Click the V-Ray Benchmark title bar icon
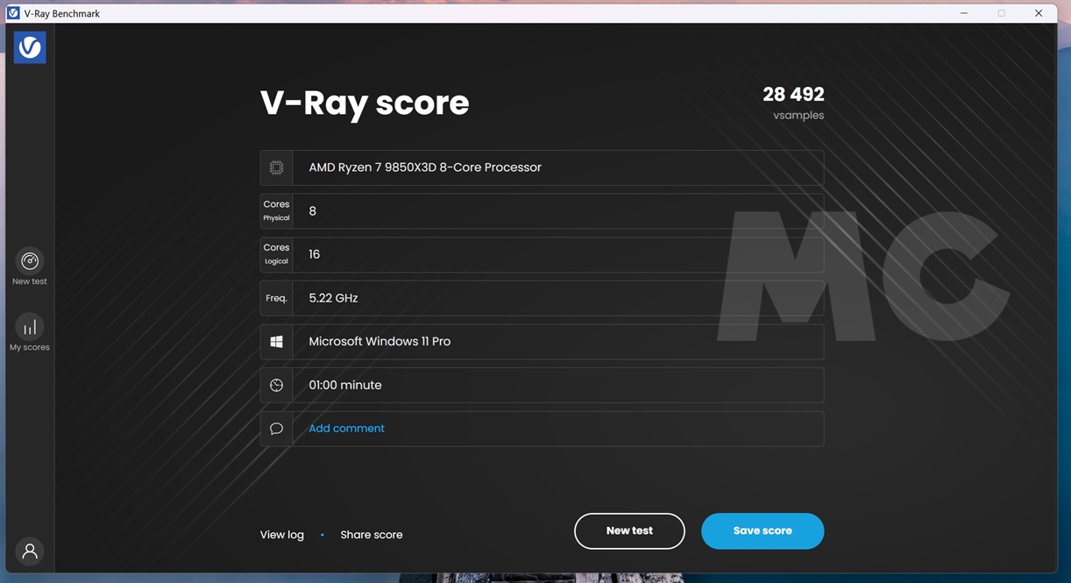 tap(13, 13)
